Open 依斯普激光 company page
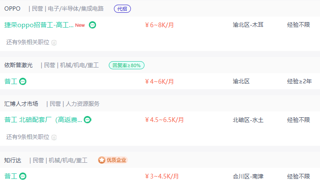Screen dimensions: 320x184 pos(18,65)
